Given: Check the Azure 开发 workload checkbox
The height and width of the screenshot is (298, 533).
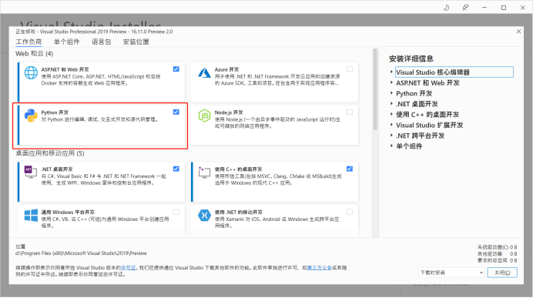Looking at the screenshot, I should [350, 69].
